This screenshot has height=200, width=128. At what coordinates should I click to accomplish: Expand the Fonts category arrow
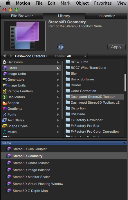click(x=58, y=115)
